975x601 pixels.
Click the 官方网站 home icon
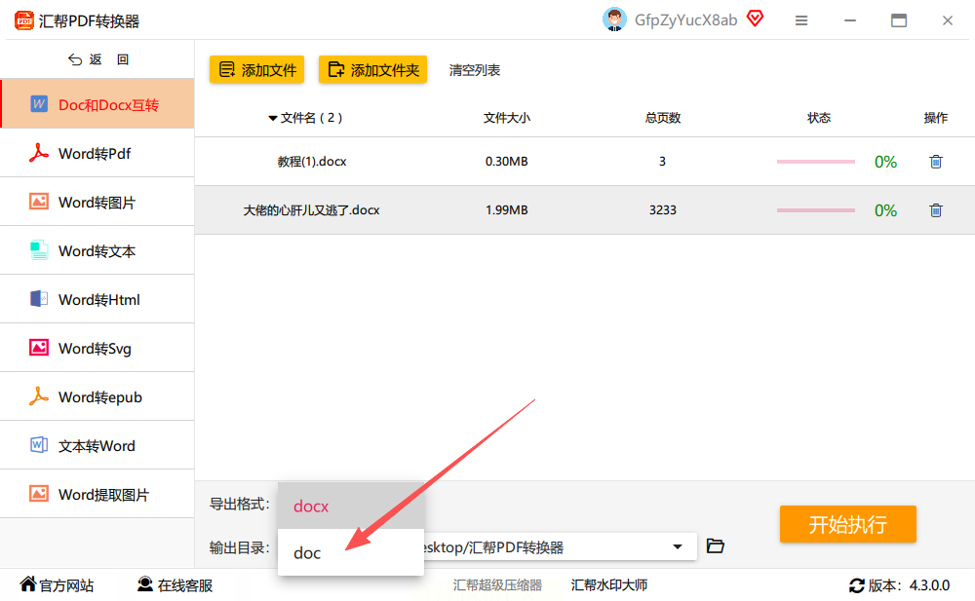[28, 584]
